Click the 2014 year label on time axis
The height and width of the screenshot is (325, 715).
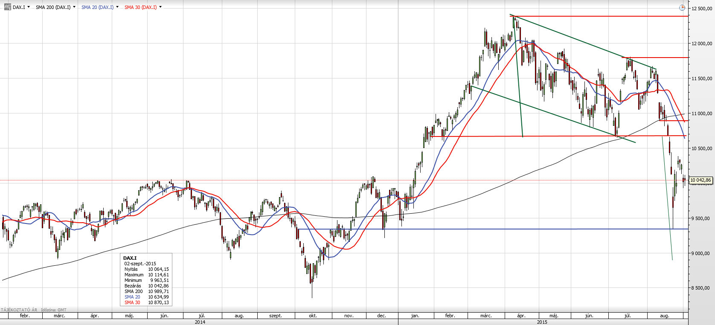coord(200,322)
